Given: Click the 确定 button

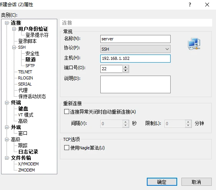Looking at the screenshot, I should (x=162, y=182).
